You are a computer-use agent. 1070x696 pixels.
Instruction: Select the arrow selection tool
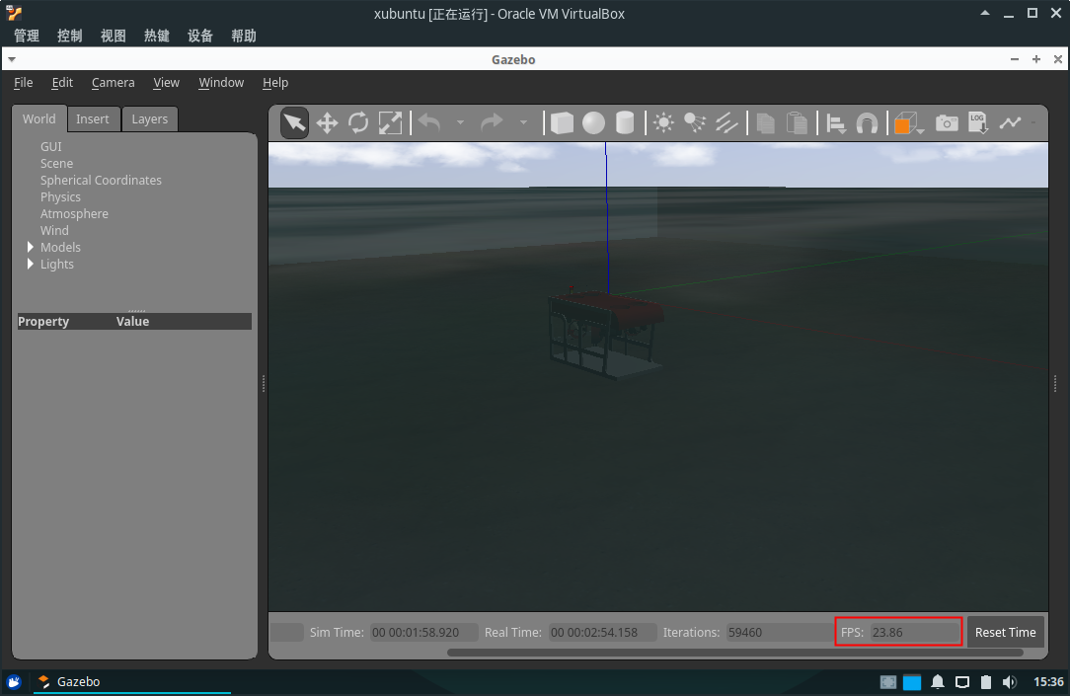293,122
